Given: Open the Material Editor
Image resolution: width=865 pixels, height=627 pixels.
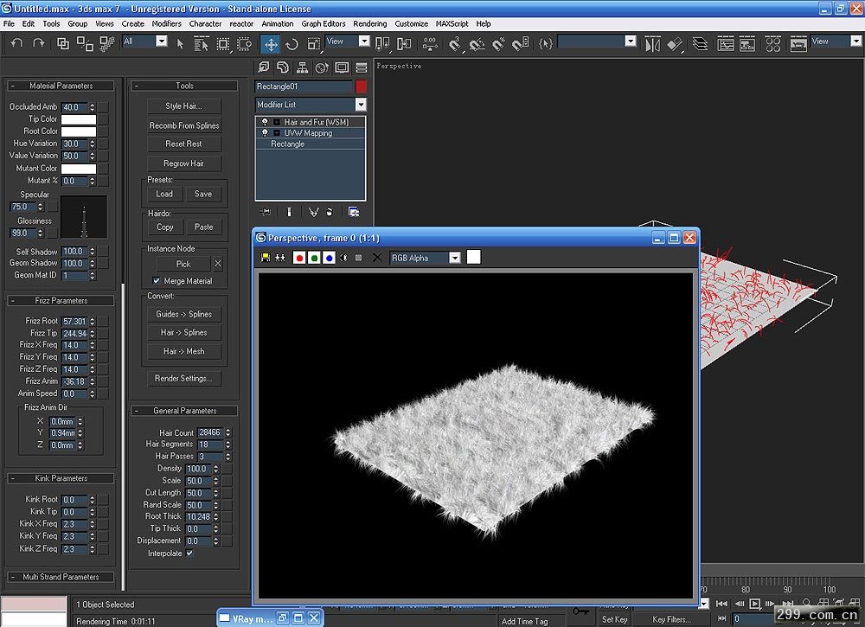Looking at the screenshot, I should point(772,44).
